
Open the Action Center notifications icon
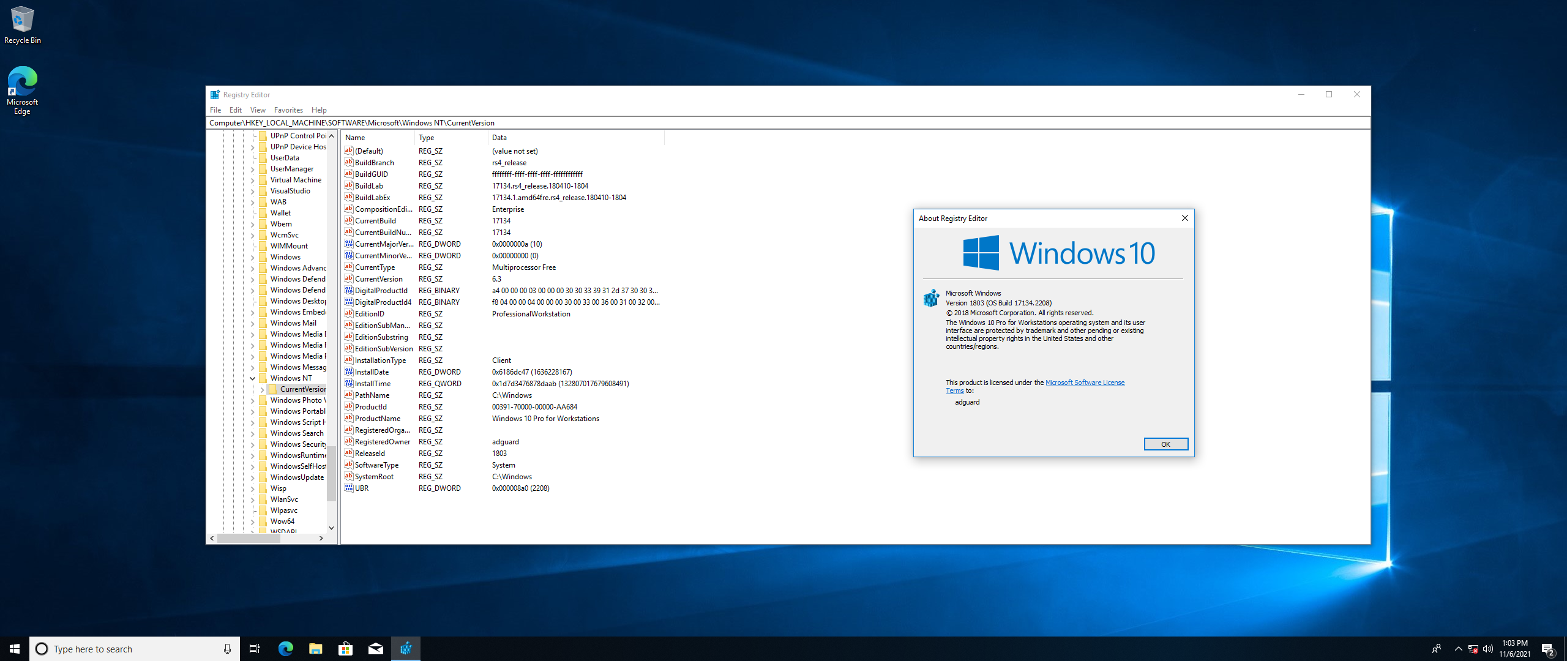click(1548, 649)
